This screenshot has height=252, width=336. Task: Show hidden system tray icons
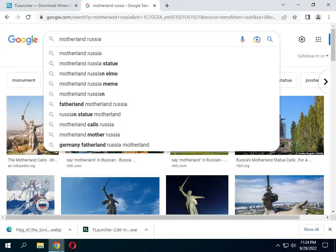[278, 245]
